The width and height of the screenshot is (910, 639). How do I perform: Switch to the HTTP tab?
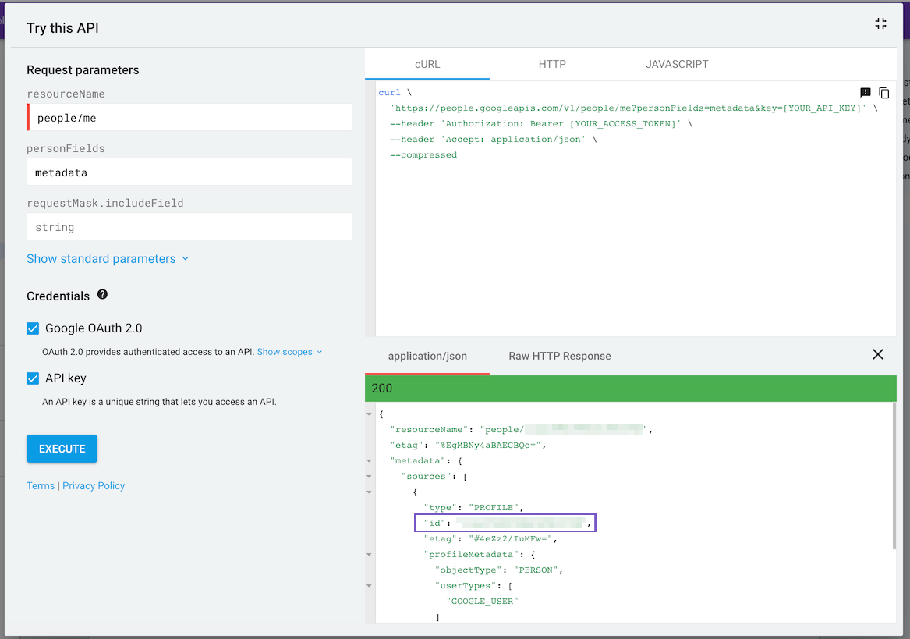click(552, 64)
